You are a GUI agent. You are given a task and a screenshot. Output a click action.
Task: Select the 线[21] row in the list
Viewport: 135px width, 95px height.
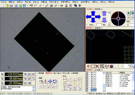[93, 81]
